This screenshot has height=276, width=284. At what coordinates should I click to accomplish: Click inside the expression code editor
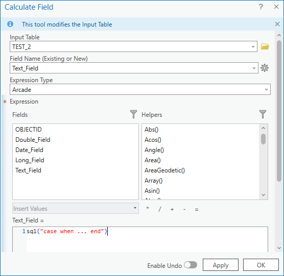tap(147, 240)
